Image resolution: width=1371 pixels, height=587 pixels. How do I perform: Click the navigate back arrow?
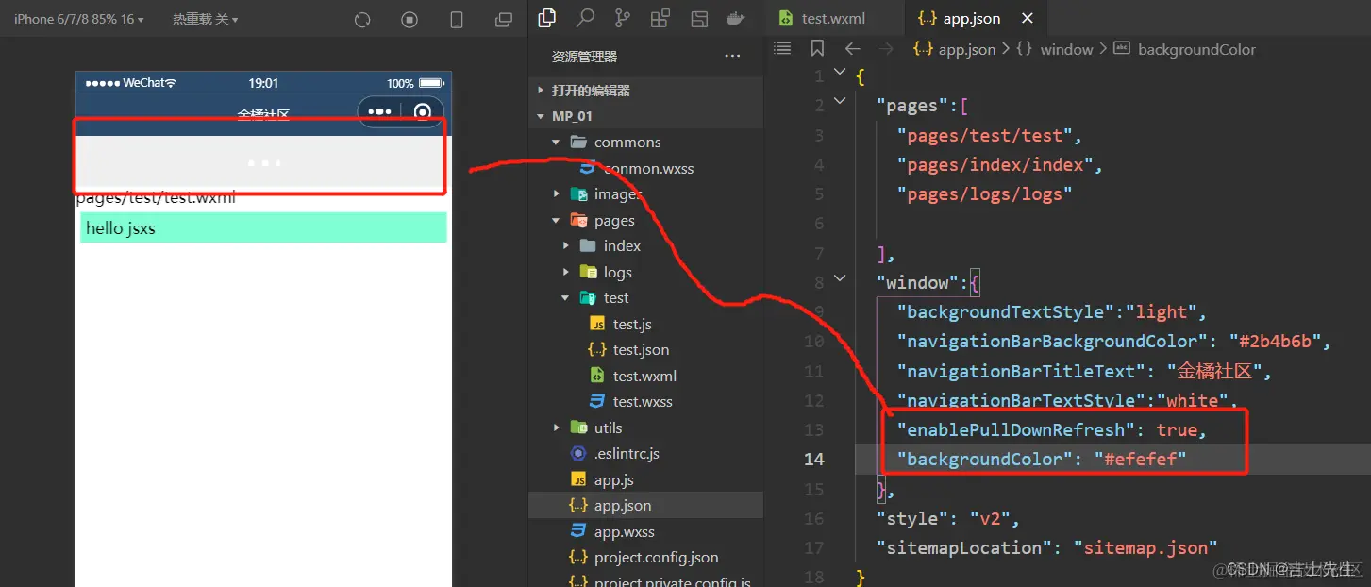pyautogui.click(x=852, y=48)
